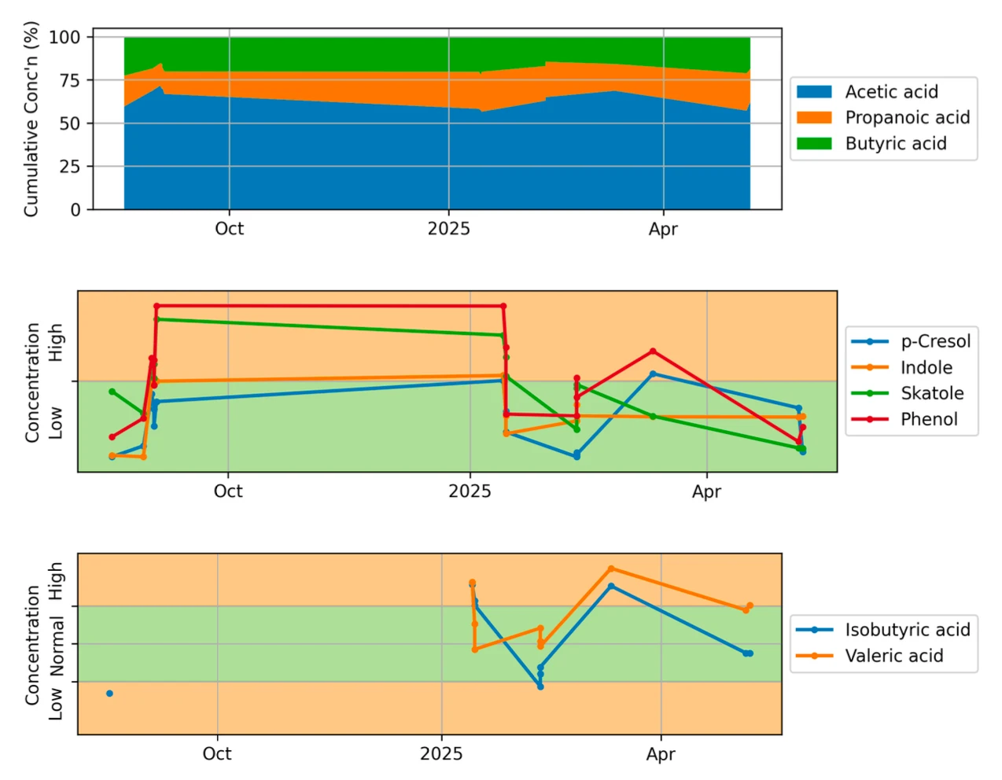Click the Oct tick label under bottom chart
This screenshot has height=780, width=1002.
[x=217, y=753]
